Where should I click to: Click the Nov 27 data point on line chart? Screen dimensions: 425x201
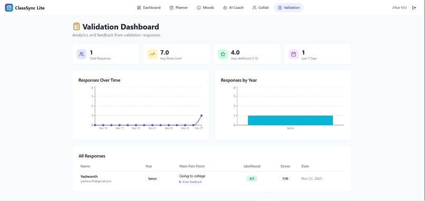click(x=201, y=116)
